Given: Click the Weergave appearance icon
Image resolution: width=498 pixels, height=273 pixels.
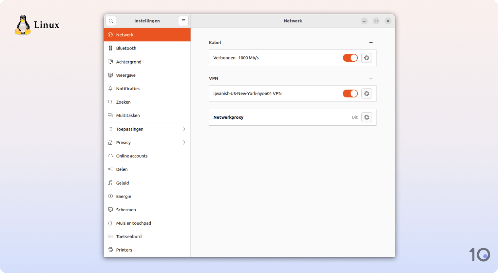Looking at the screenshot, I should 110,75.
